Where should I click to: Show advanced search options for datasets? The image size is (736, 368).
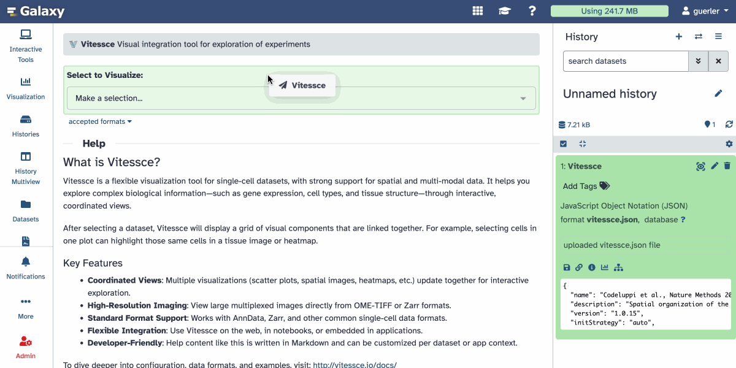coord(698,61)
